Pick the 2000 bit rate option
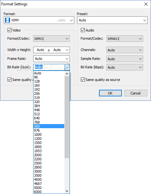151x194 pixels. point(49,155)
